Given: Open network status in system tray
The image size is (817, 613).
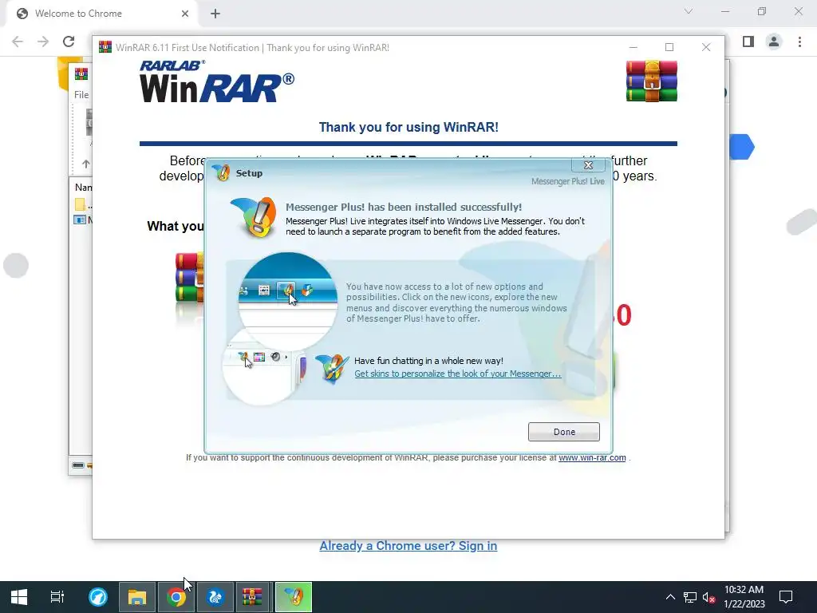Looking at the screenshot, I should pos(690,597).
